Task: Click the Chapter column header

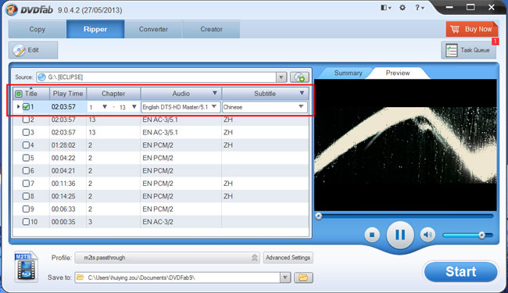Action: pyautogui.click(x=113, y=94)
